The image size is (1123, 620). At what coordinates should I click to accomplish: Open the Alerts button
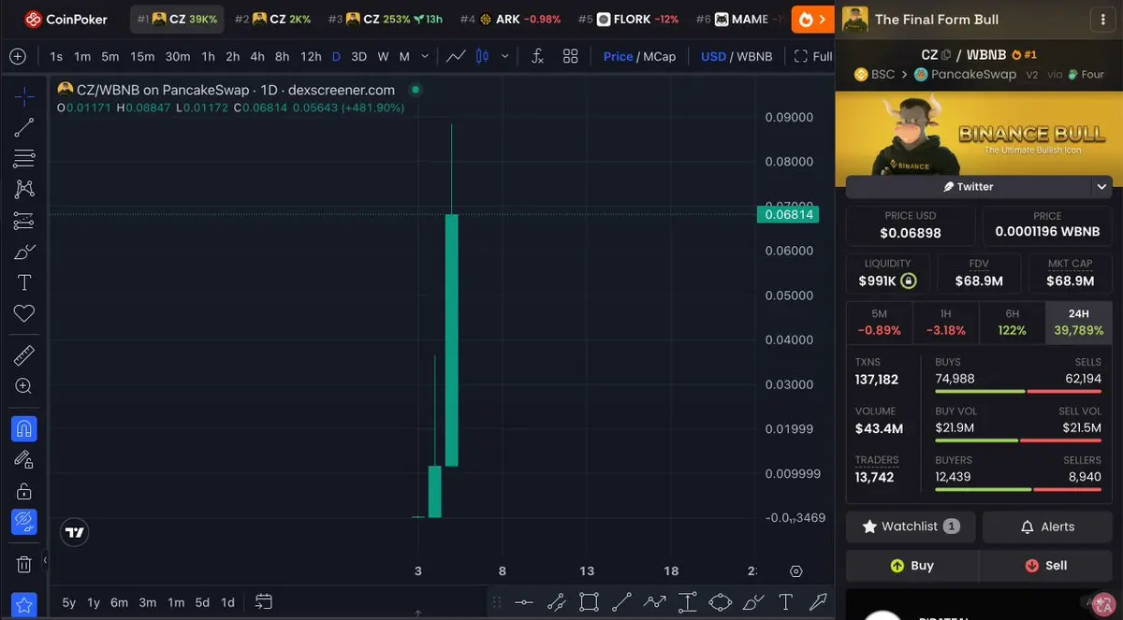point(1047,526)
